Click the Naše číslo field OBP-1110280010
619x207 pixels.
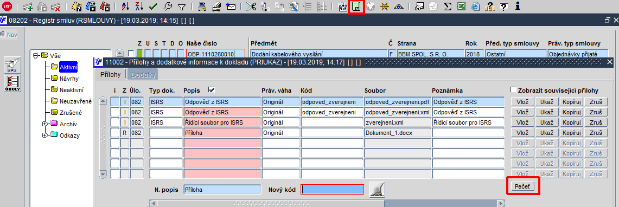pos(215,54)
